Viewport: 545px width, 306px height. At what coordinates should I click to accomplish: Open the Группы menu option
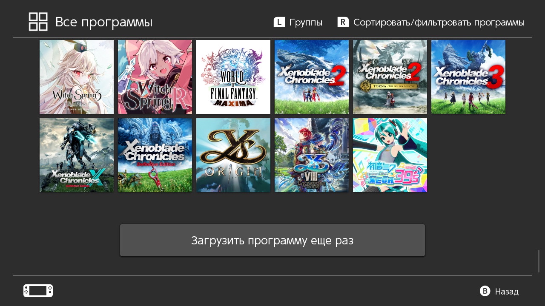[x=306, y=22]
